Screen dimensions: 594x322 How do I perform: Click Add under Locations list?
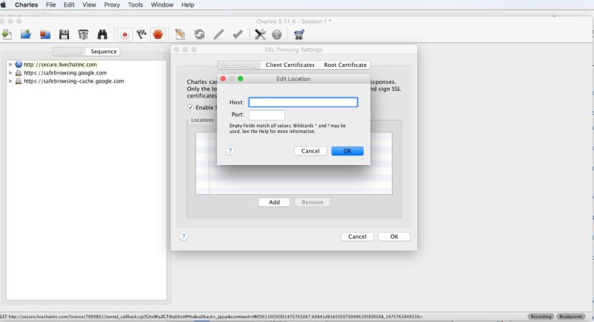point(274,202)
